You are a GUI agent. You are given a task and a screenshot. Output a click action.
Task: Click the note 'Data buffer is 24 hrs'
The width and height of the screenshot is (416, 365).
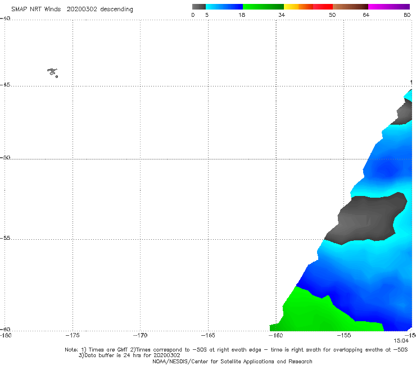point(113,355)
